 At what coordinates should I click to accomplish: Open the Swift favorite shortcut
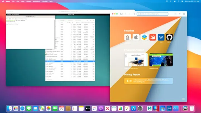[x=153, y=37]
